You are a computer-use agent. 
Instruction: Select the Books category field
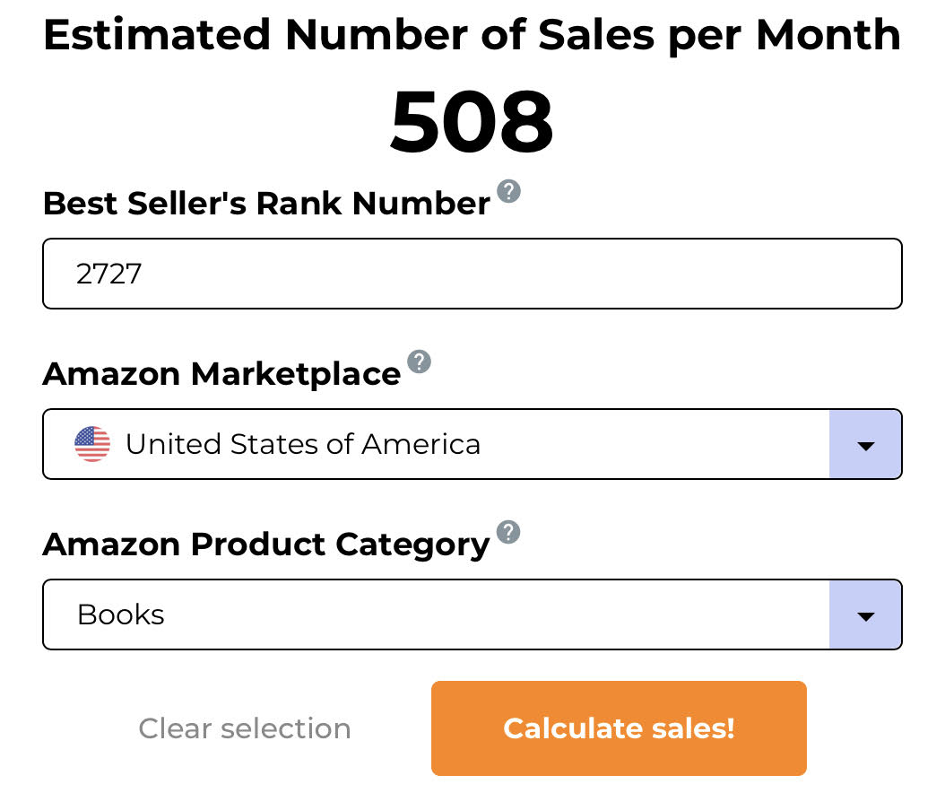click(x=472, y=614)
